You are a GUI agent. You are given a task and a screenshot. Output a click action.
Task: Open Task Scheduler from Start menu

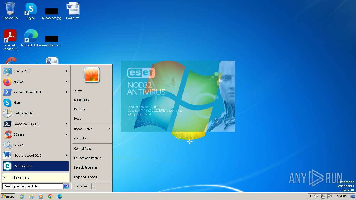(x=36, y=113)
